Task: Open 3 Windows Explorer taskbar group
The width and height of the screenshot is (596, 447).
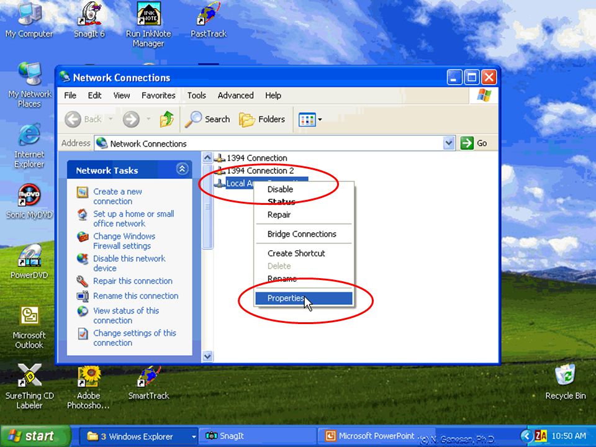Action: (x=139, y=436)
